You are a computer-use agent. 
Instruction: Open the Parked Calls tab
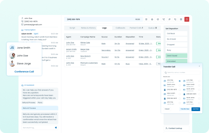(136, 28)
